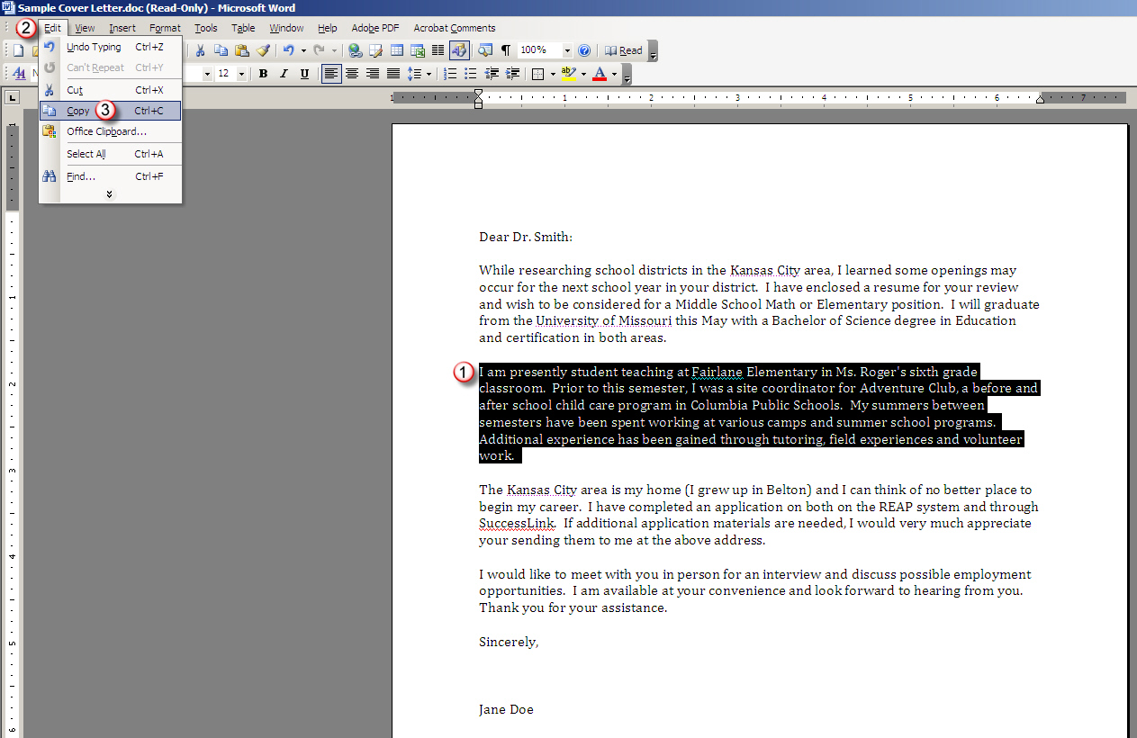Open the font size dropdown
Viewport: 1137px width, 738px height.
[x=241, y=74]
